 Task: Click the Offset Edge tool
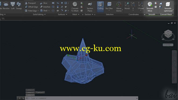(32, 7)
